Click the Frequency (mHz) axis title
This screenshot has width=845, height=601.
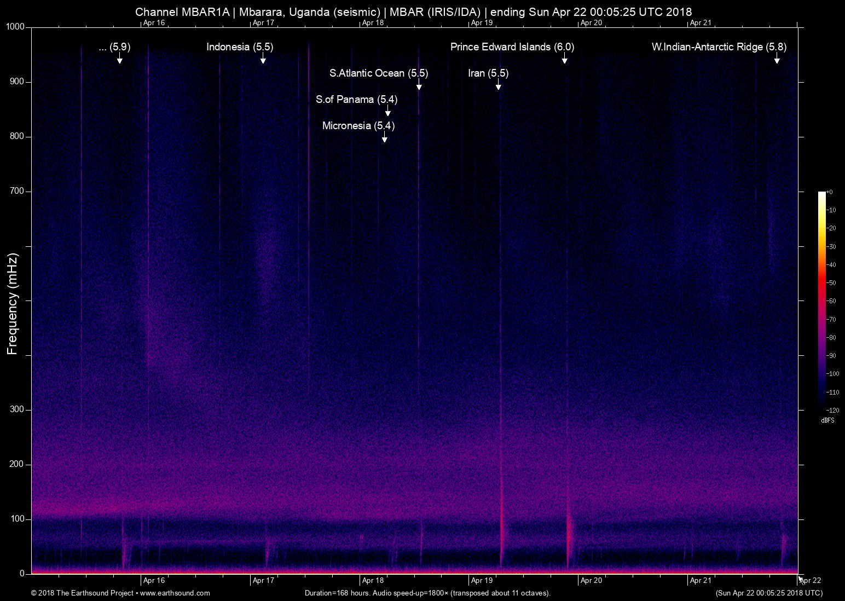[13, 304]
